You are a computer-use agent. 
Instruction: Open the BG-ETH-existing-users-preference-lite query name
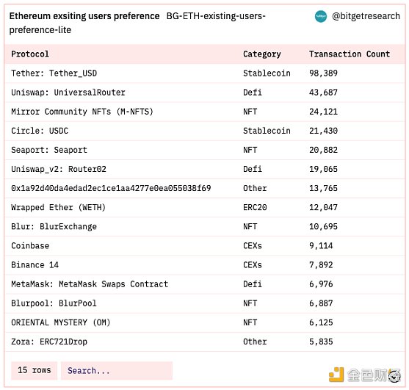137,23
